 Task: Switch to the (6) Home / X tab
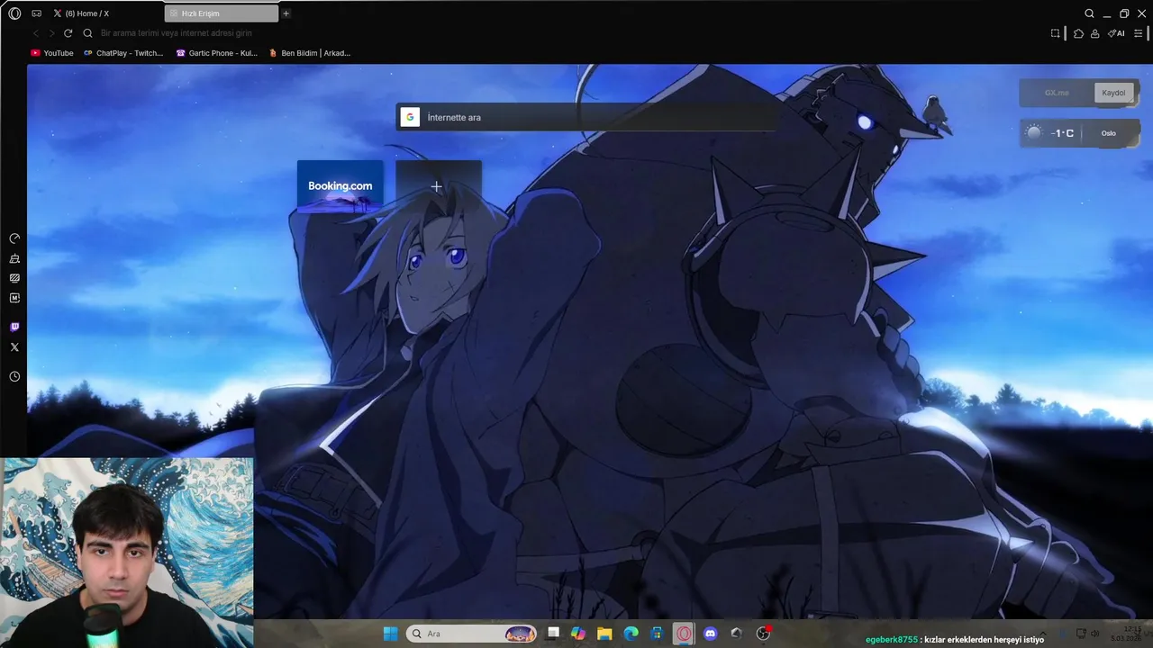pos(105,13)
